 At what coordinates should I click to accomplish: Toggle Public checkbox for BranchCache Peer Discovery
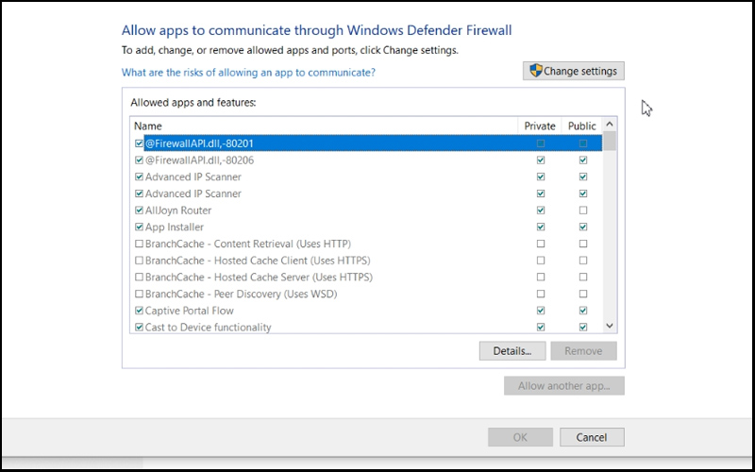point(583,294)
